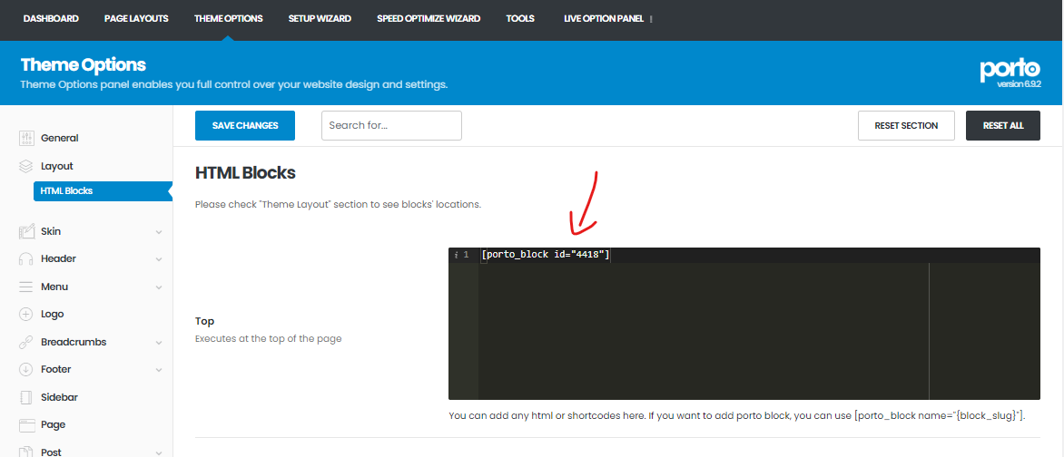Click the Sidebar notebook icon
Image resolution: width=1064 pixels, height=457 pixels.
[x=26, y=397]
